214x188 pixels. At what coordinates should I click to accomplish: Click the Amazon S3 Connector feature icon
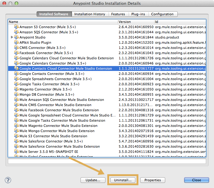tap(16, 27)
